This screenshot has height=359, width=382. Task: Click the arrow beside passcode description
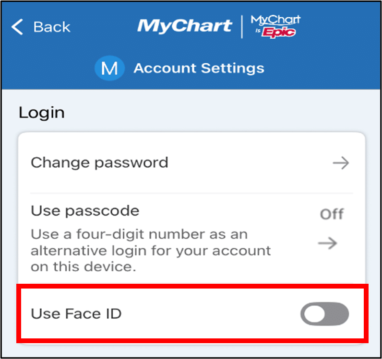(x=328, y=243)
